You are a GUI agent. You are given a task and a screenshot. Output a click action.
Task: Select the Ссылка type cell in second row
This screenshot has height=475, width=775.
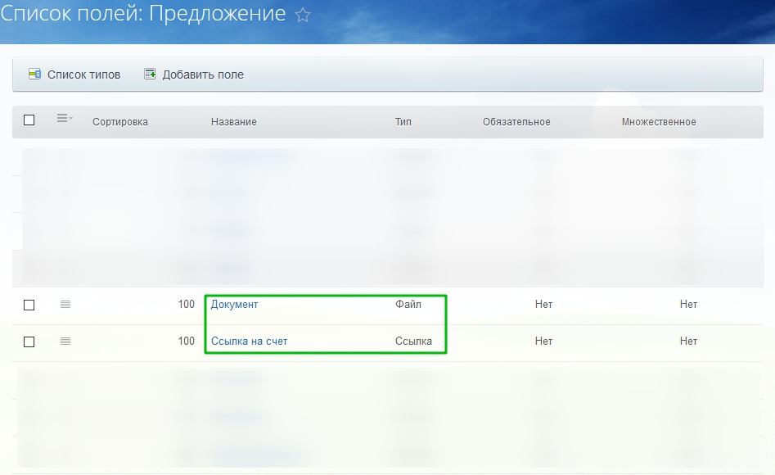[x=413, y=342]
